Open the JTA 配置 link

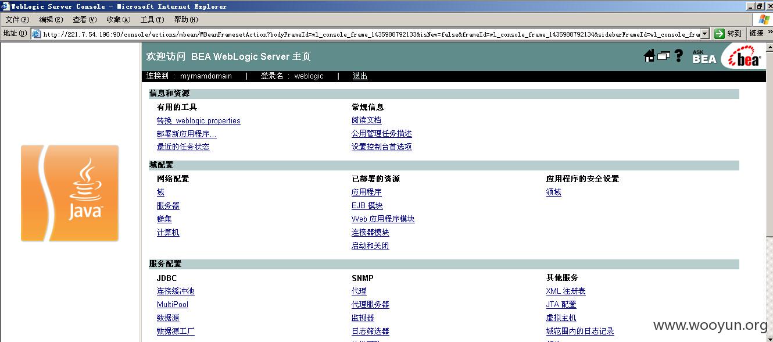[561, 305]
